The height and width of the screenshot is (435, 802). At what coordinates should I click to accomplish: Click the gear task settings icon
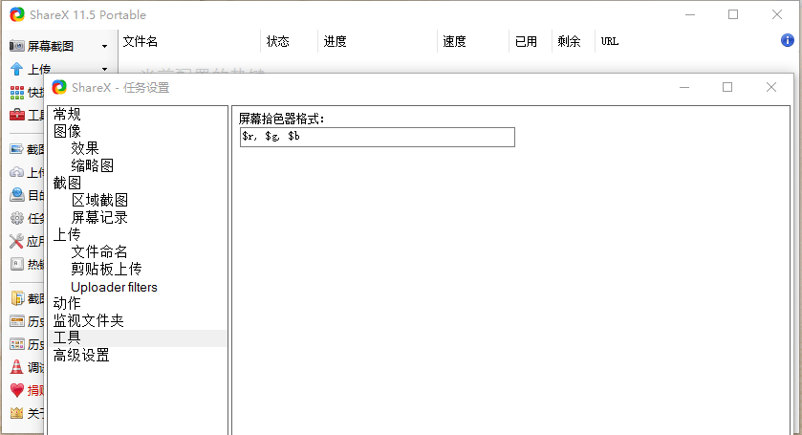(x=16, y=218)
